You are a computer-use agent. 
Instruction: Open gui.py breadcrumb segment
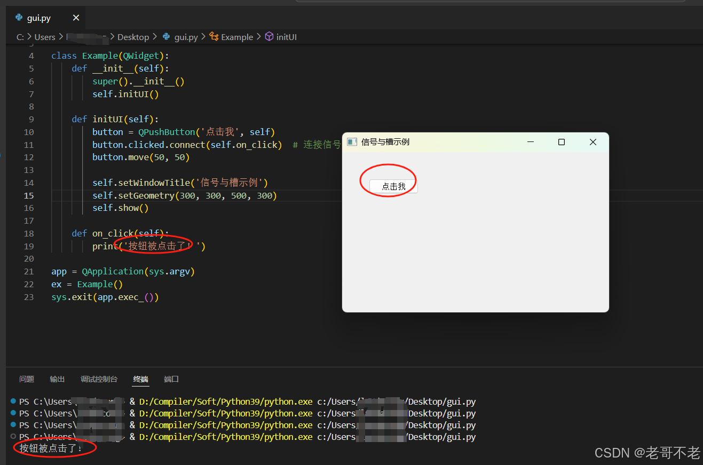coord(186,37)
